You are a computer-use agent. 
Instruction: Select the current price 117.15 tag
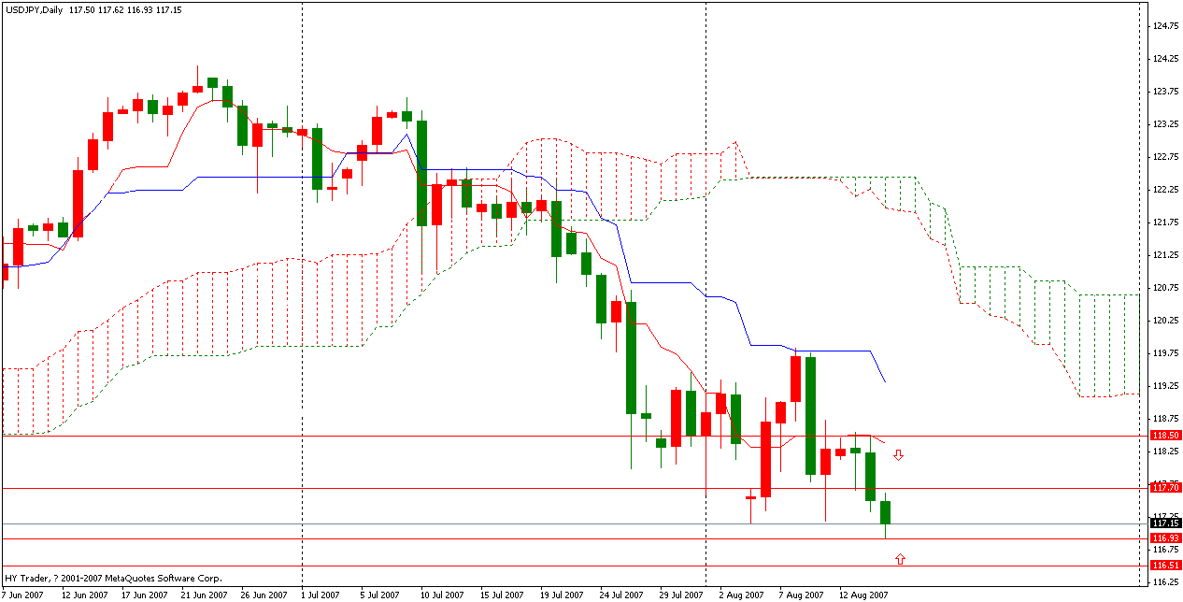pyautogui.click(x=1165, y=523)
